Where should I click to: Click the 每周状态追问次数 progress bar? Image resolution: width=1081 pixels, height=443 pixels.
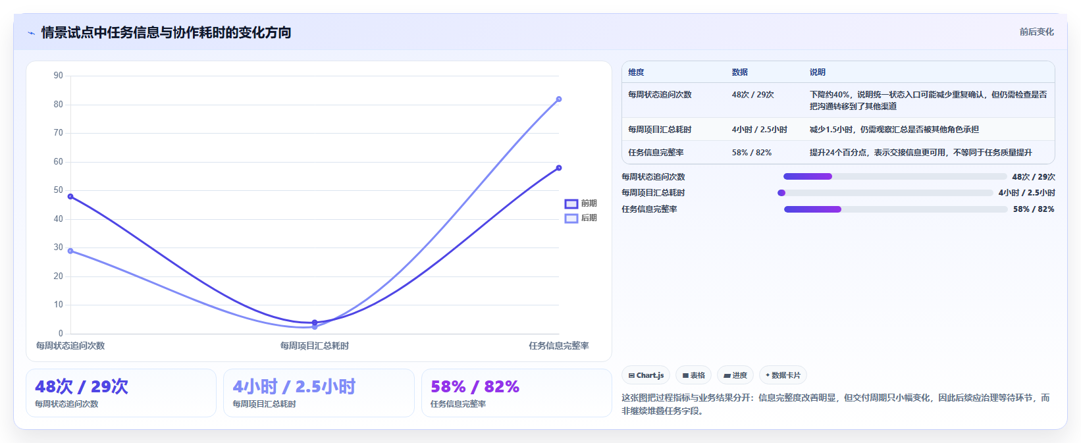pyautogui.click(x=895, y=176)
